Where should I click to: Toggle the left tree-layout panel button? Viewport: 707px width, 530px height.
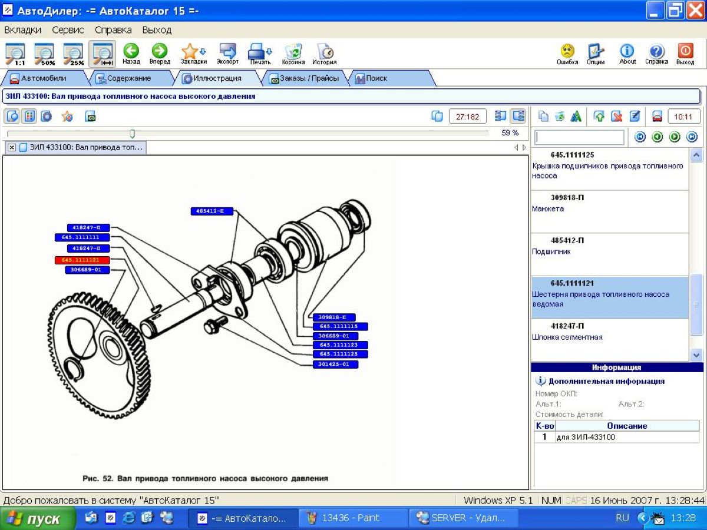501,116
